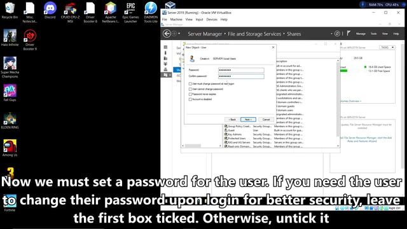Open CPUID CPU-Z MSI shortcut
The height and width of the screenshot is (229, 407).
pos(70,13)
